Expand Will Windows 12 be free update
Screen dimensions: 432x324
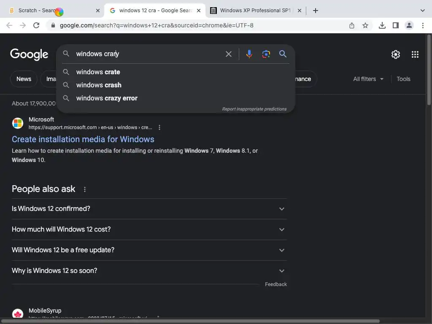pos(149,250)
